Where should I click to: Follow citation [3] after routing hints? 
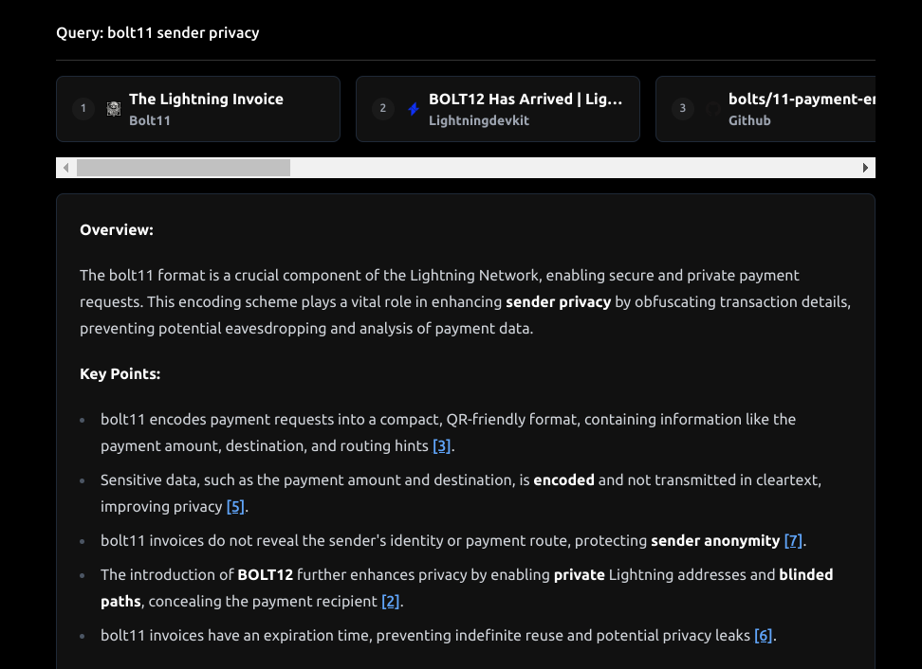[x=441, y=445]
